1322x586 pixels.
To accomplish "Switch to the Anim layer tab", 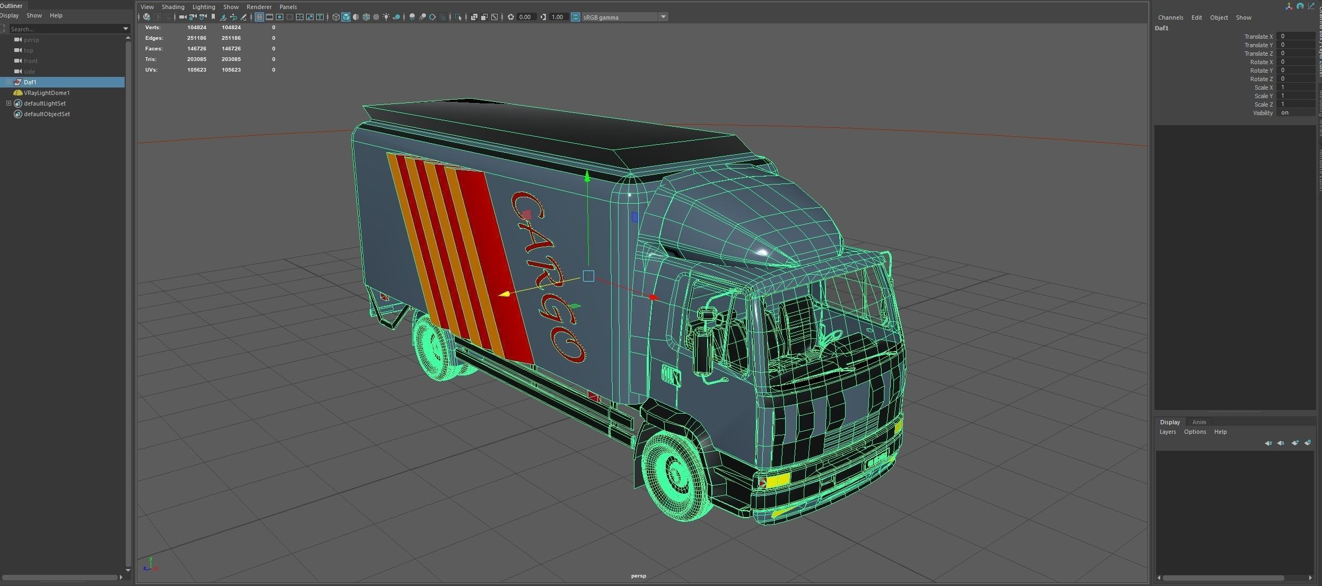I will [1199, 422].
